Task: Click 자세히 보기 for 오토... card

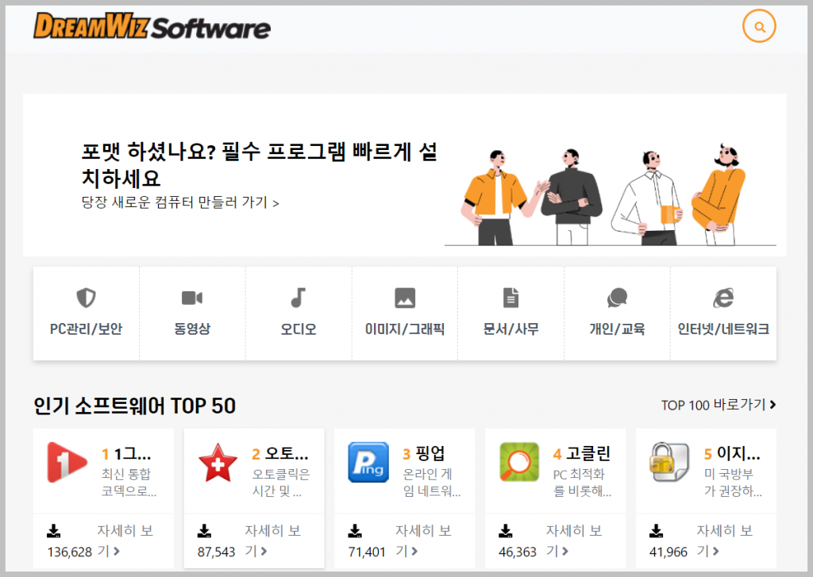Action: coord(273,540)
